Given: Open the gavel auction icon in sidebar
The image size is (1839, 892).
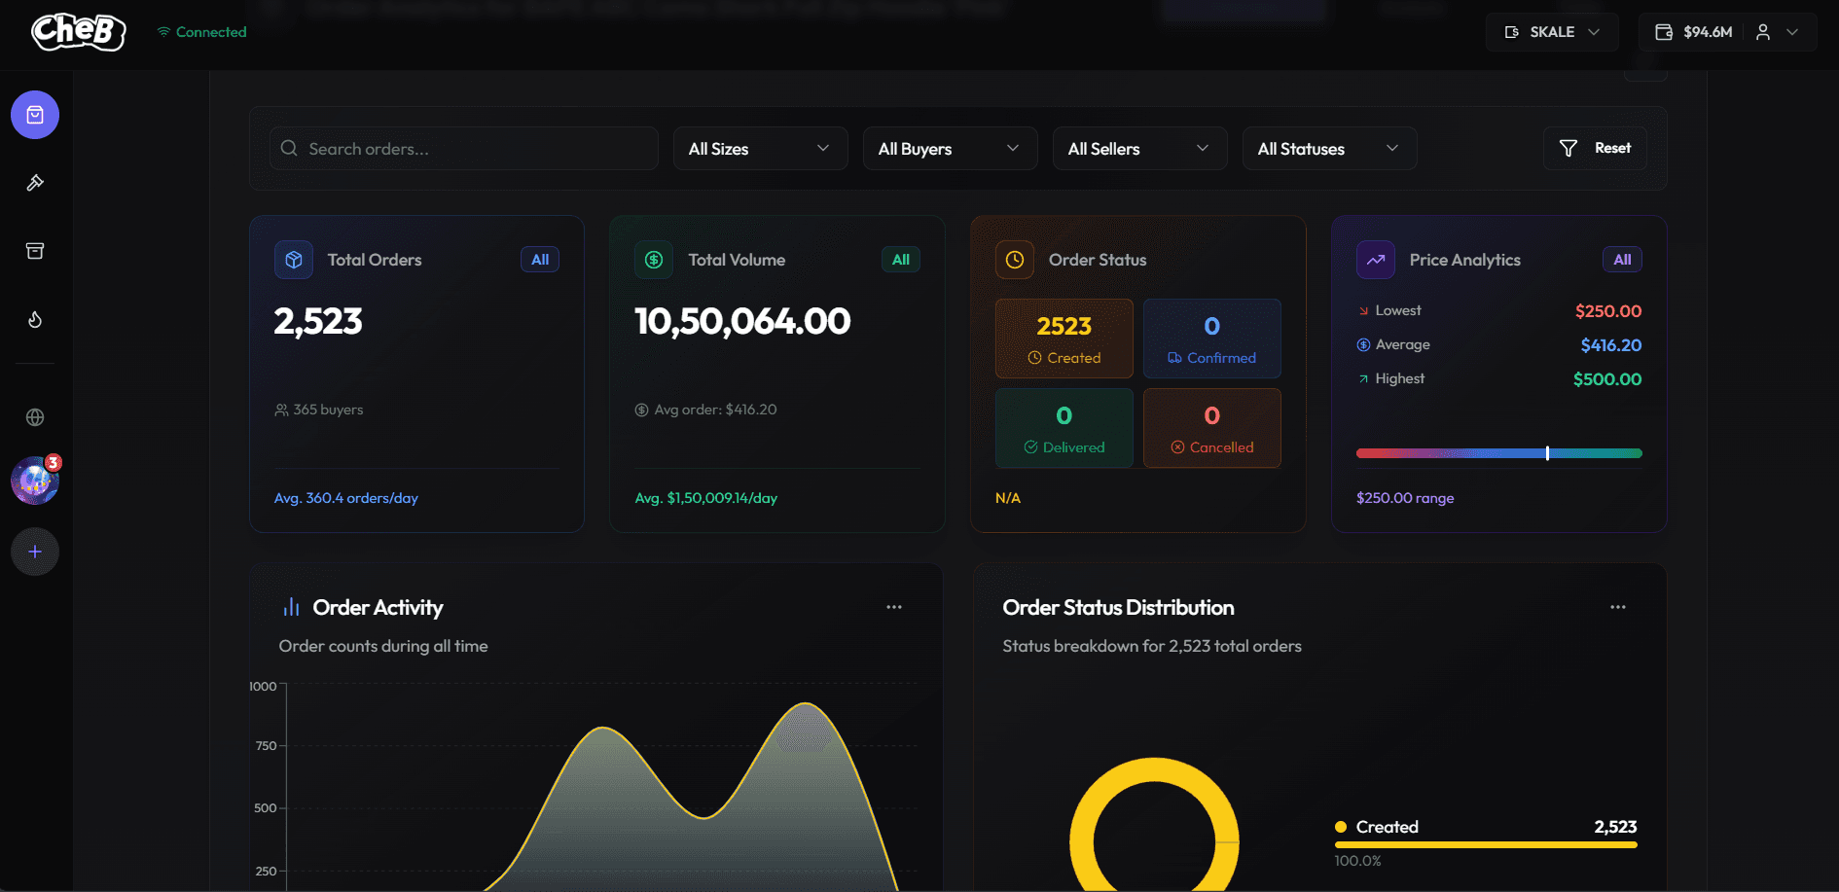Looking at the screenshot, I should coord(35,183).
